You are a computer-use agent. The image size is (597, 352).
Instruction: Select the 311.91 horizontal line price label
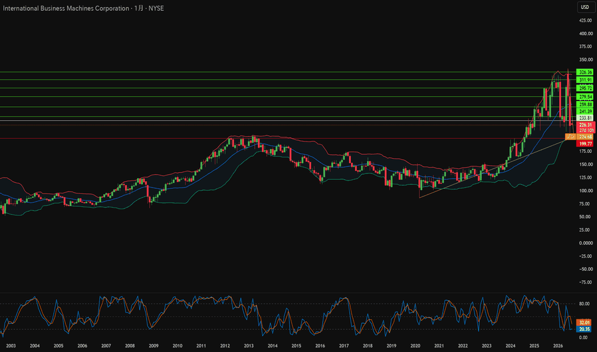[x=584, y=80]
